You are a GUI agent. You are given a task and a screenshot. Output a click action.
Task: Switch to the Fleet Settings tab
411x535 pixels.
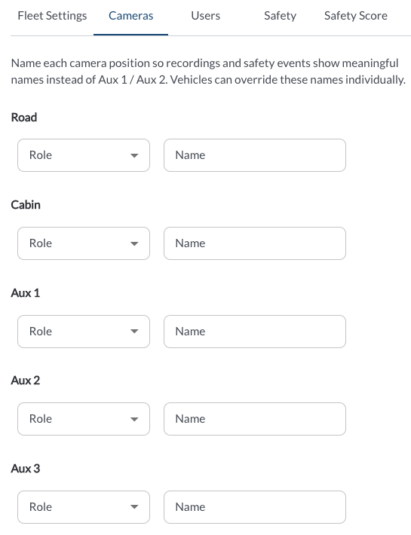click(52, 16)
